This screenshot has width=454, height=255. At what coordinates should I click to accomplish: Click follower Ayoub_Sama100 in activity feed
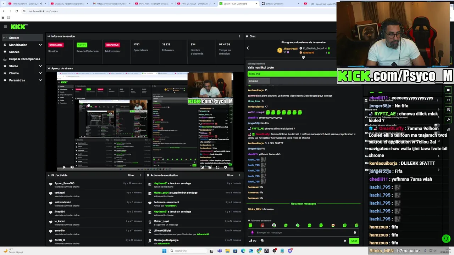(x=64, y=183)
